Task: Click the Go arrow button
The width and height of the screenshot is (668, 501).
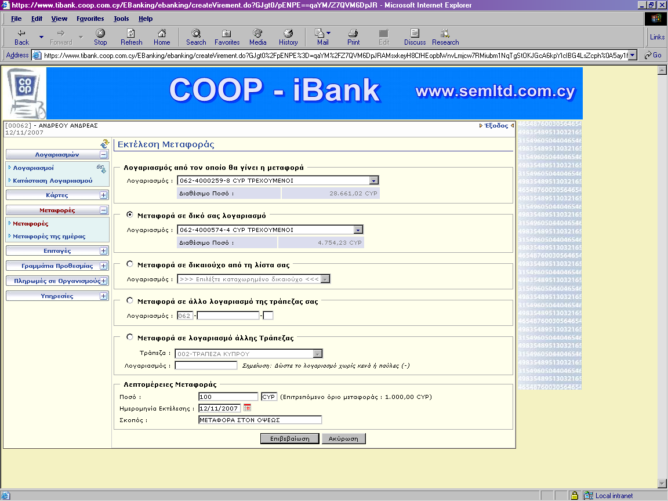Action: [652, 56]
